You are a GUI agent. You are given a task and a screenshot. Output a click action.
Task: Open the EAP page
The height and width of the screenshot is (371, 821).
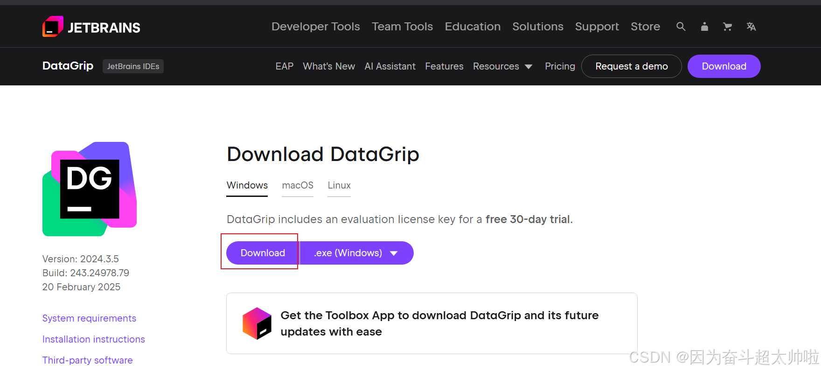click(x=285, y=66)
